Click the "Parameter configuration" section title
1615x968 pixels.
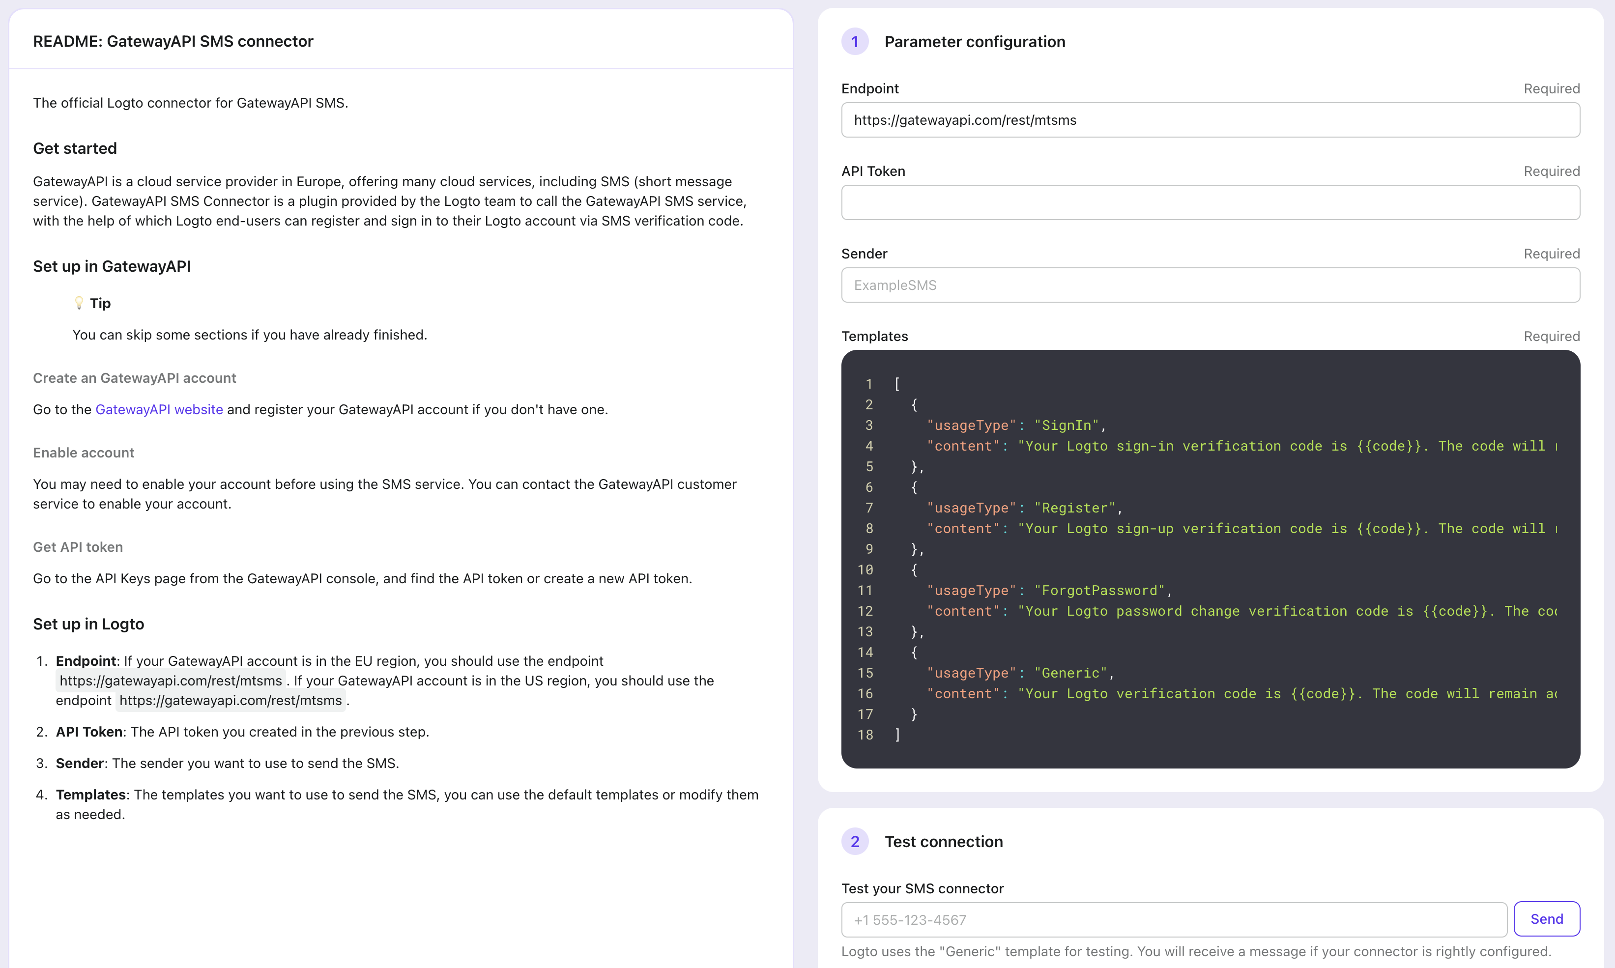point(975,42)
